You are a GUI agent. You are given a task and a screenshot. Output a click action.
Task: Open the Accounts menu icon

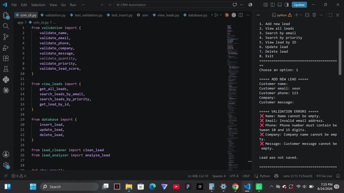tap(6, 154)
